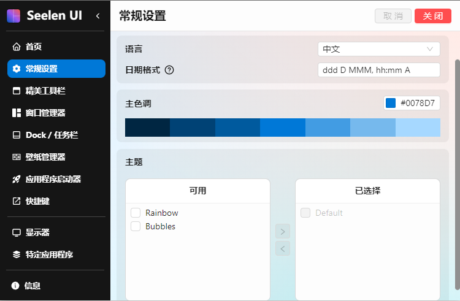This screenshot has width=460, height=301.
Task: Tick the Rainbow theme checkbox
Action: click(136, 213)
